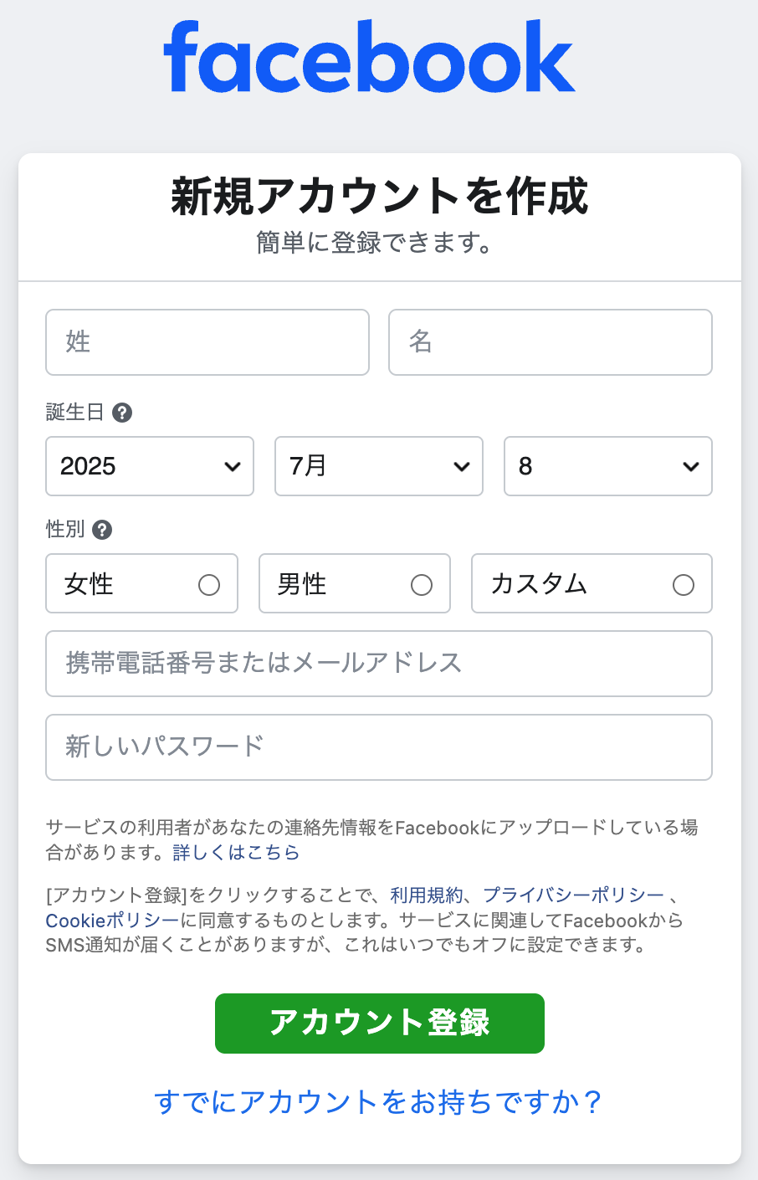Image resolution: width=758 pixels, height=1180 pixels.
Task: Open the day dropdown showing 8
Action: pos(608,466)
